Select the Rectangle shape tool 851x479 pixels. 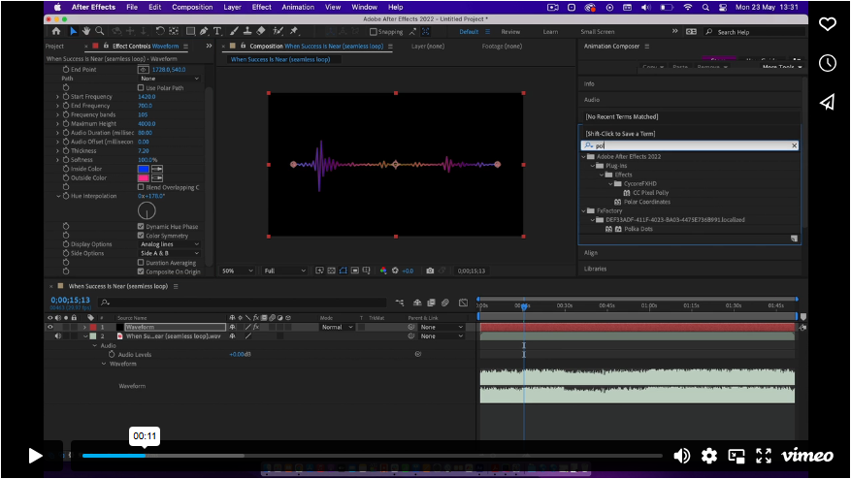[190, 31]
